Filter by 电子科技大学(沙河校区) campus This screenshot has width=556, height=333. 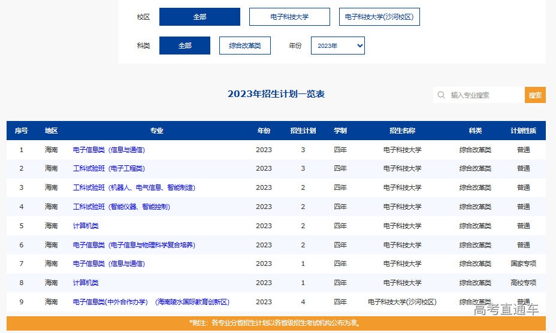tap(379, 17)
